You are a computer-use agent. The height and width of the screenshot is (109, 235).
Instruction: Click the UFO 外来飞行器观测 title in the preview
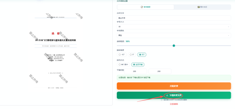pos(56,40)
